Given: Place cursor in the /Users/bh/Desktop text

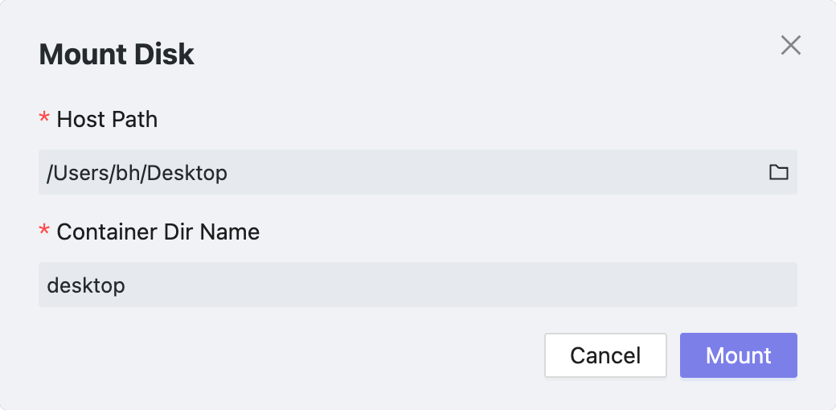Looking at the screenshot, I should 137,172.
